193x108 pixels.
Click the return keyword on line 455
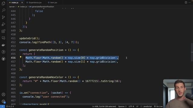click(27, 54)
